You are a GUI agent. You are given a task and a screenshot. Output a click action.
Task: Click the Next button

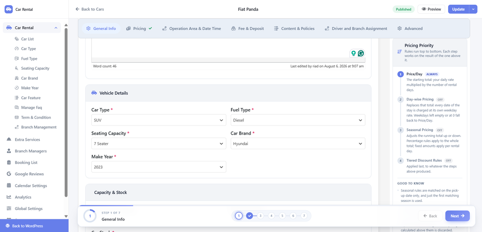click(x=458, y=216)
